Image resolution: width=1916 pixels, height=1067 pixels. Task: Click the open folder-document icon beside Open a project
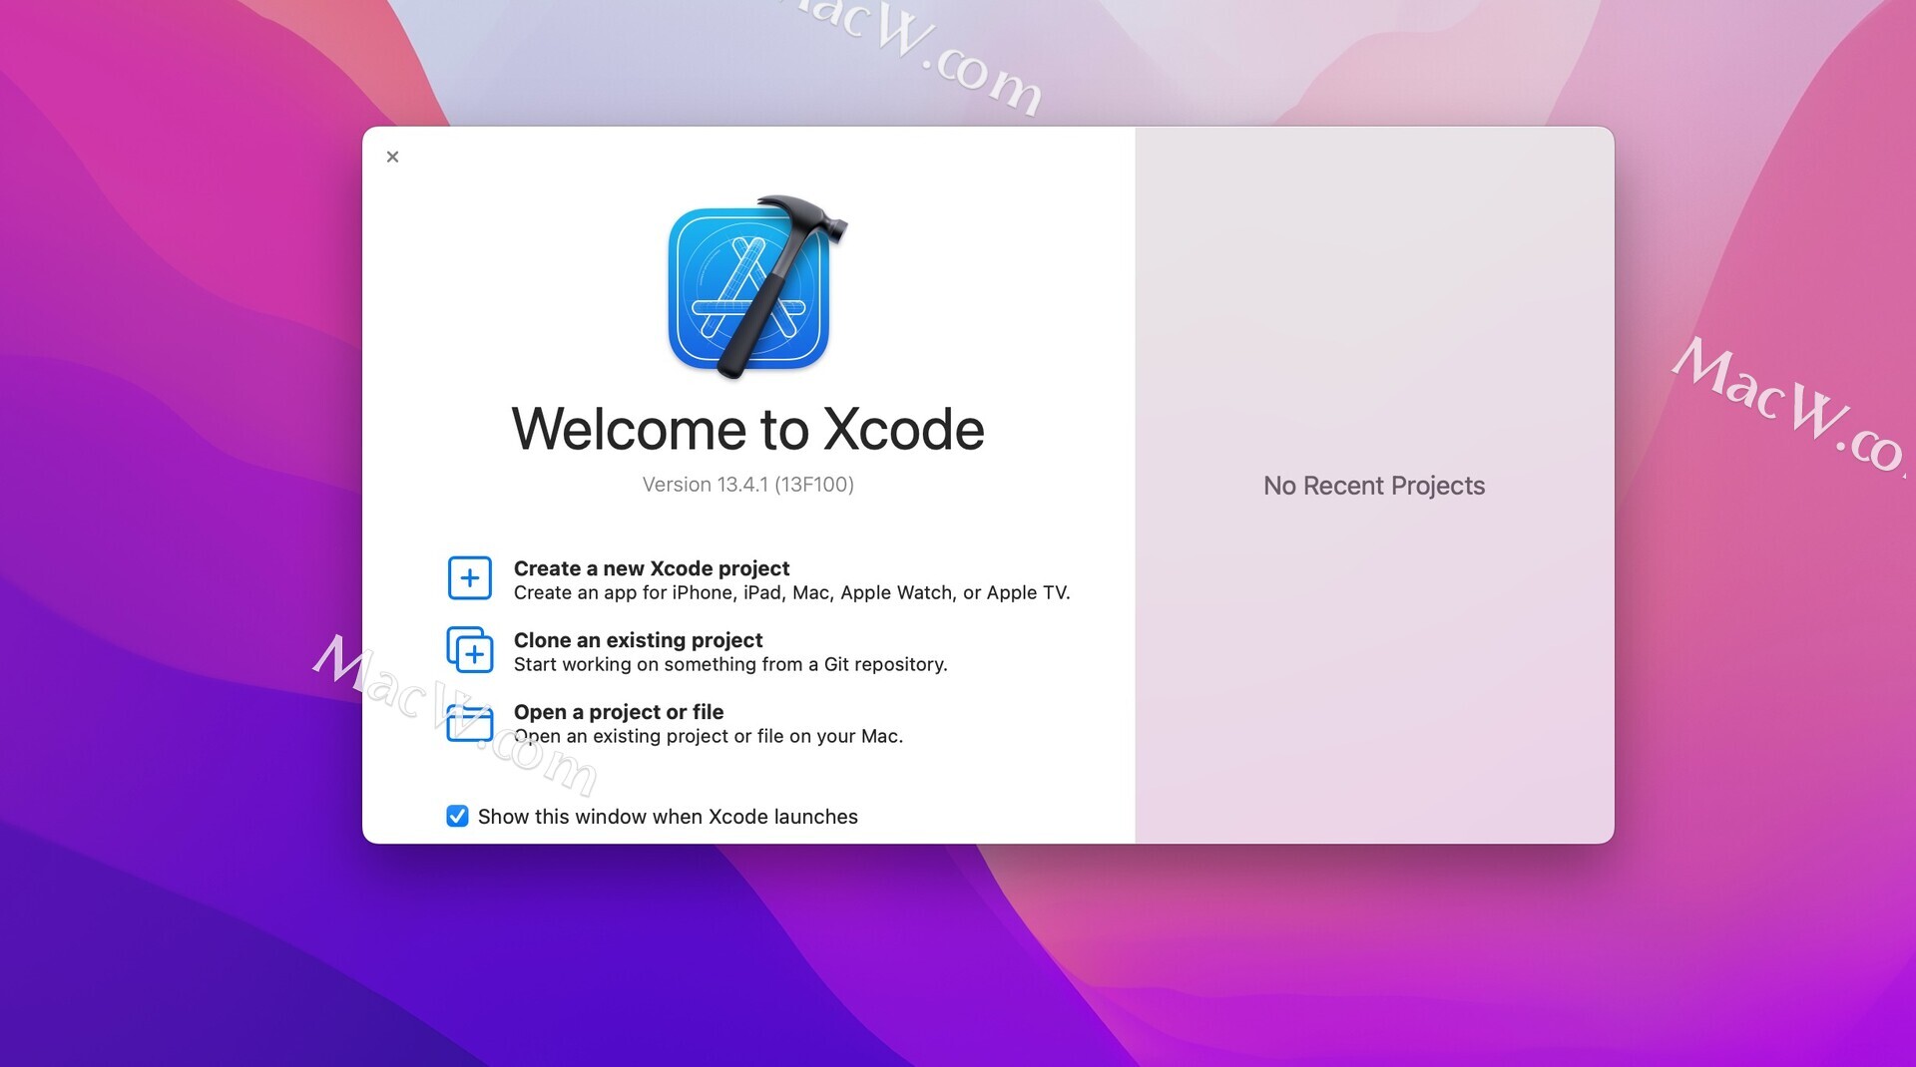[469, 722]
